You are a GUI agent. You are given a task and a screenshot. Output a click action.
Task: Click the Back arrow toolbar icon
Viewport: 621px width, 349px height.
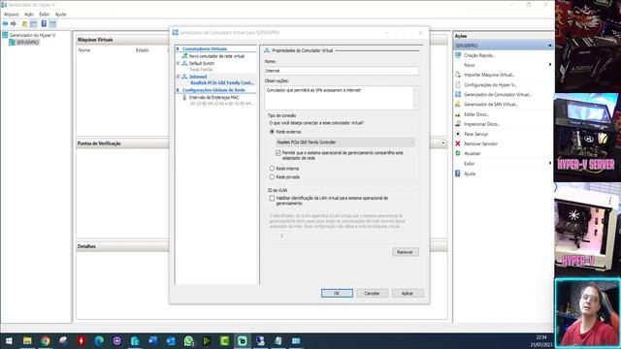point(5,23)
